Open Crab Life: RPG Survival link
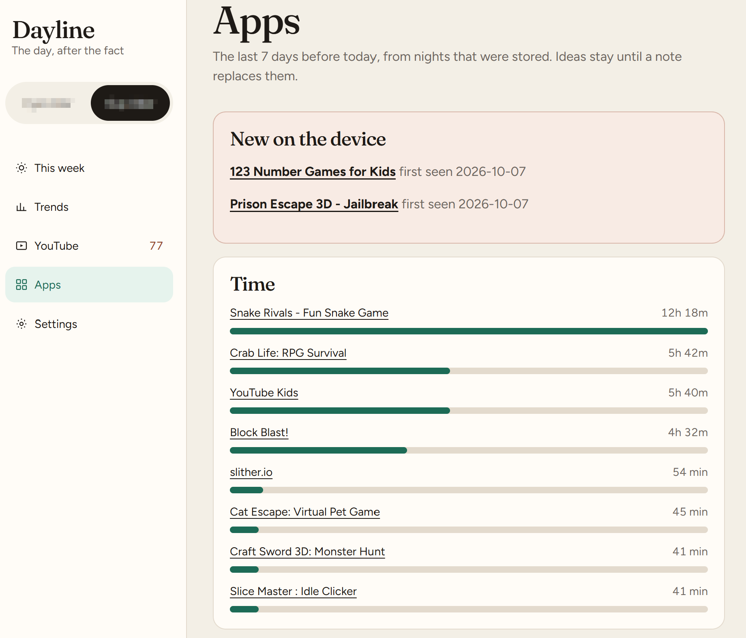This screenshot has height=638, width=746. [x=288, y=353]
